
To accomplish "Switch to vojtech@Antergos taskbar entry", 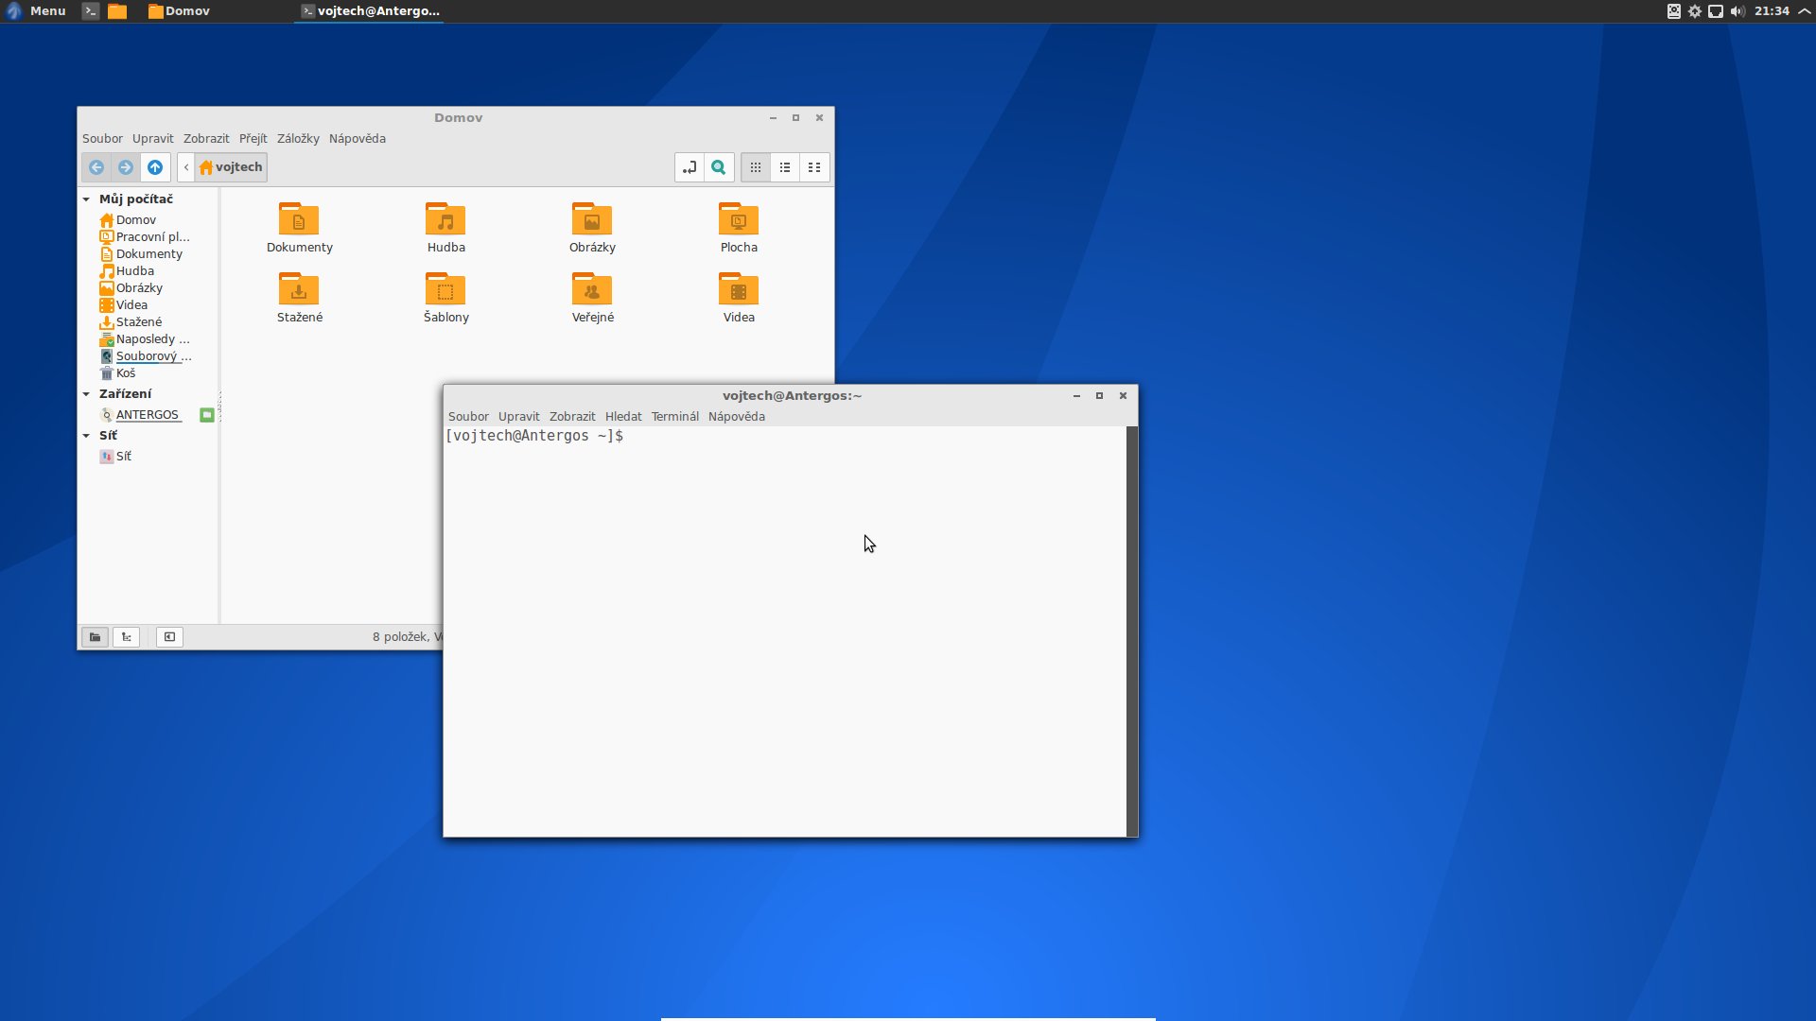I will coord(370,11).
